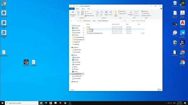Open the Delete button dropdown arrow
188x105 pixels.
[106, 16]
